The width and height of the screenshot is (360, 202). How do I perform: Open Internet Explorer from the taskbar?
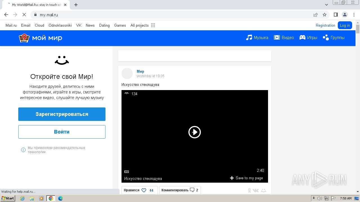(x=22, y=198)
